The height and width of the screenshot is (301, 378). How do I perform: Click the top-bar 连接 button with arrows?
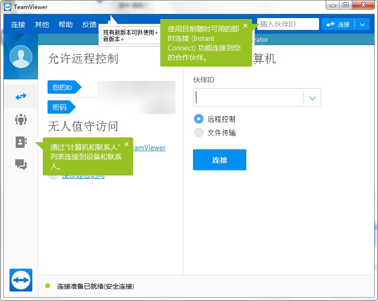(338, 24)
